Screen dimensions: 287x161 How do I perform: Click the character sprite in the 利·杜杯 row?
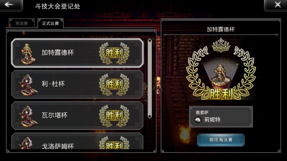click(x=28, y=85)
